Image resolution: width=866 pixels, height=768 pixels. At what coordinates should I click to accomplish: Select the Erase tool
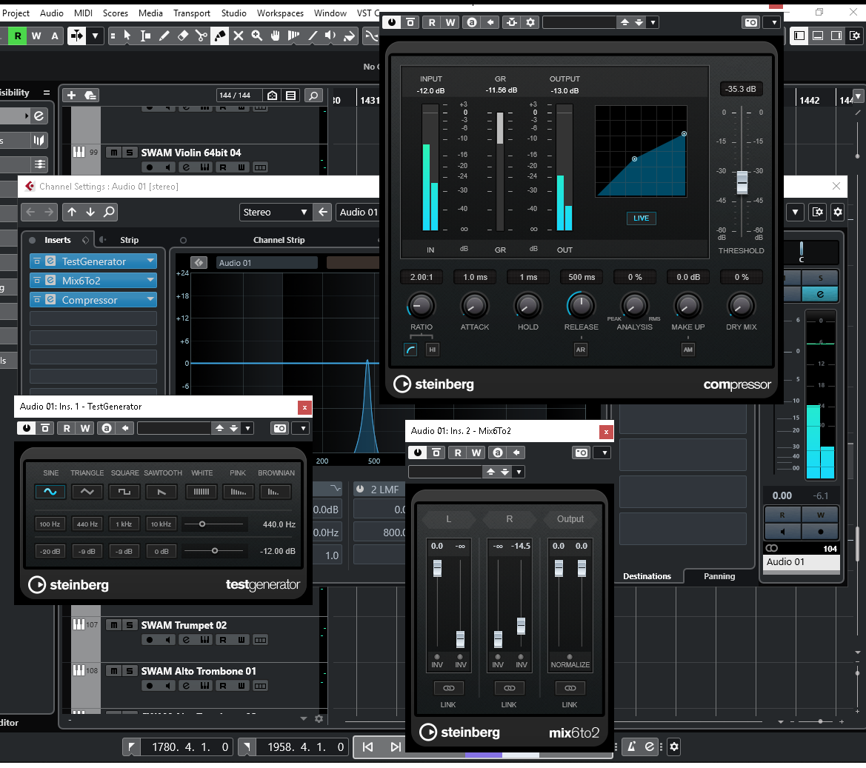tap(183, 36)
